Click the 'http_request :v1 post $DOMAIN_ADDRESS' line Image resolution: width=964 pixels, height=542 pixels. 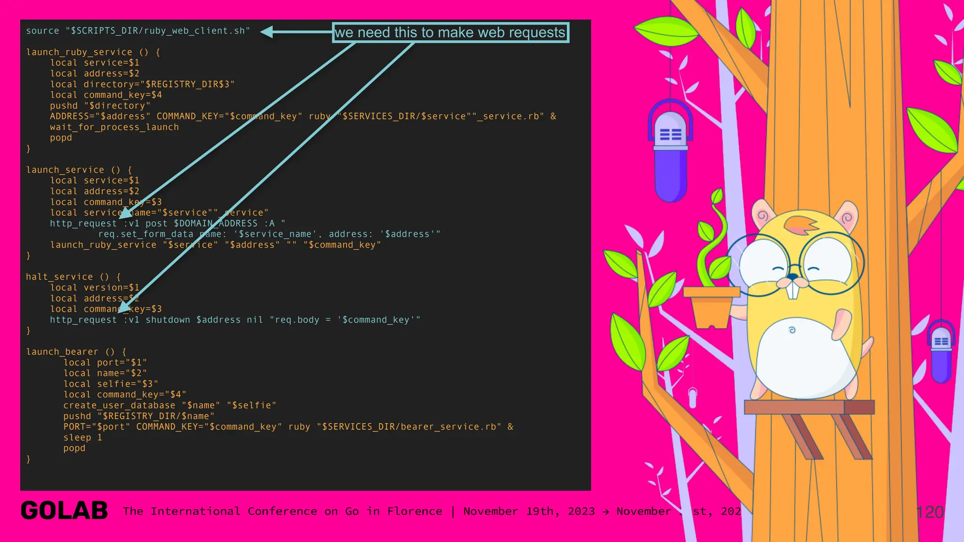click(168, 223)
